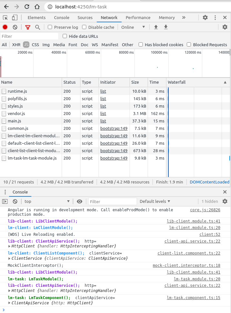Image resolution: width=231 pixels, height=313 pixels.
Task: Check Blocked Requests
Action: click(x=189, y=45)
